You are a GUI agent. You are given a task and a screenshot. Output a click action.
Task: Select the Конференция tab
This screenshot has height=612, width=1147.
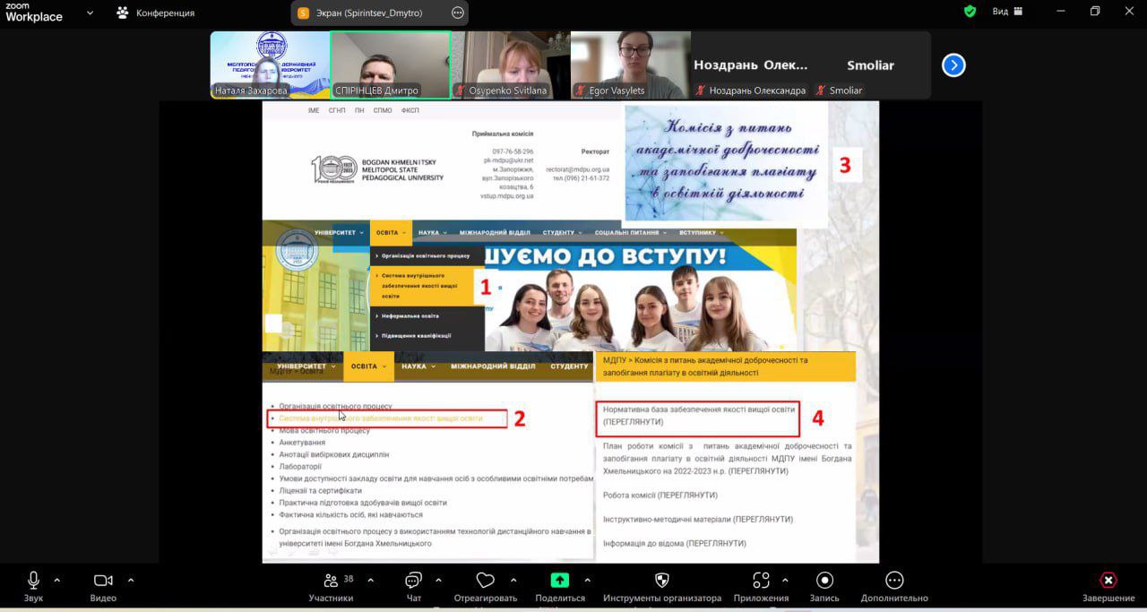click(156, 13)
